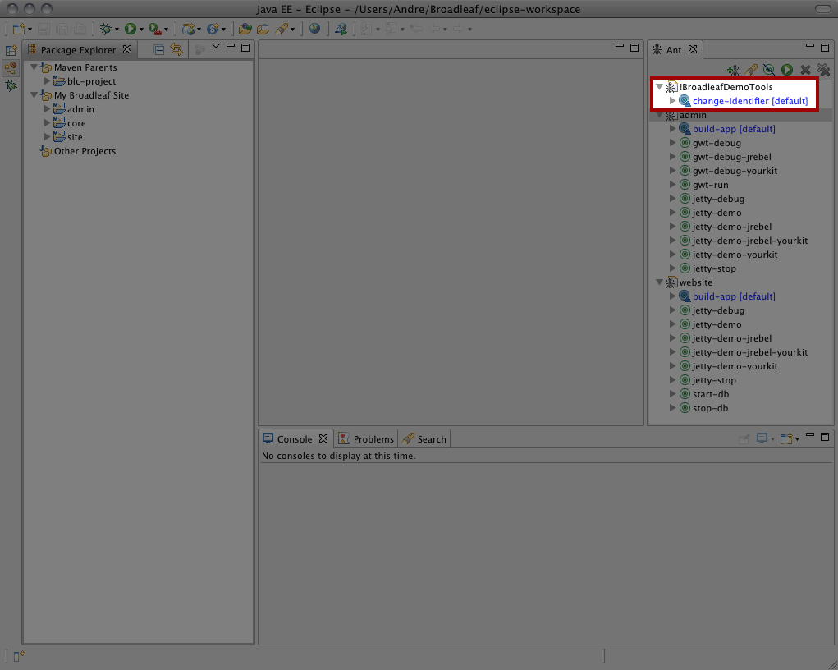Click the Run button in the toolbar
This screenshot has width=838, height=670.
pos(131,29)
